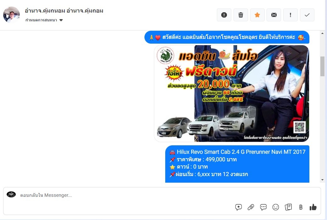Click the ผ่อนเริ่ม : 6,xxx บาท line
327x220 pixels.
click(x=209, y=174)
